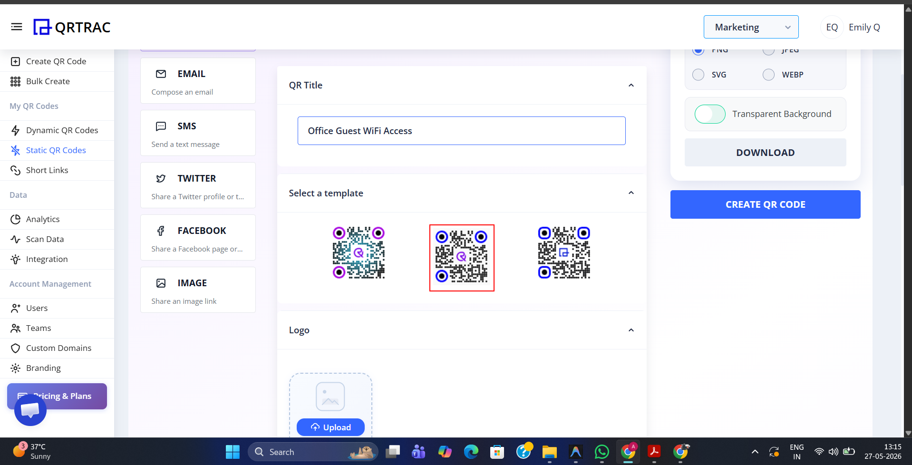Viewport: 912px width, 465px height.
Task: Select the SMS QR type card
Action: click(x=198, y=133)
